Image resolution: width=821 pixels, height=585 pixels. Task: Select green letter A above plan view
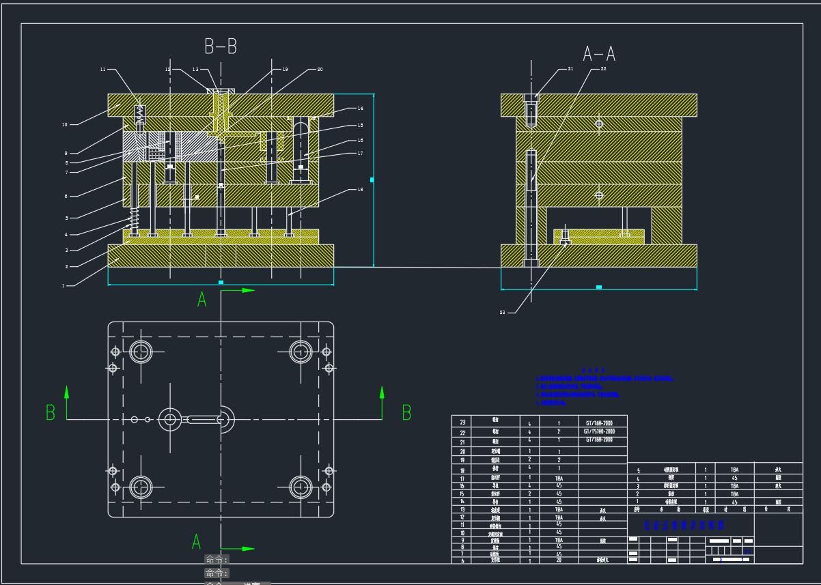point(201,299)
